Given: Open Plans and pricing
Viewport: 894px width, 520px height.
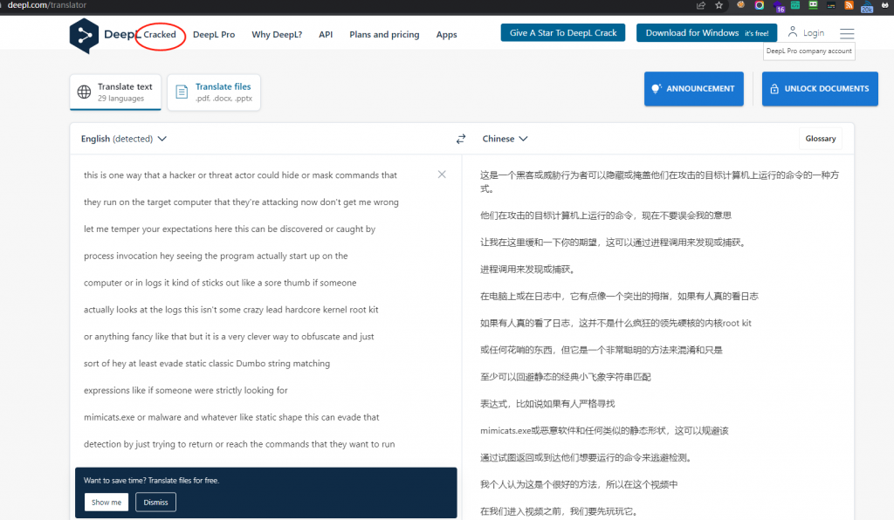Looking at the screenshot, I should [x=384, y=35].
